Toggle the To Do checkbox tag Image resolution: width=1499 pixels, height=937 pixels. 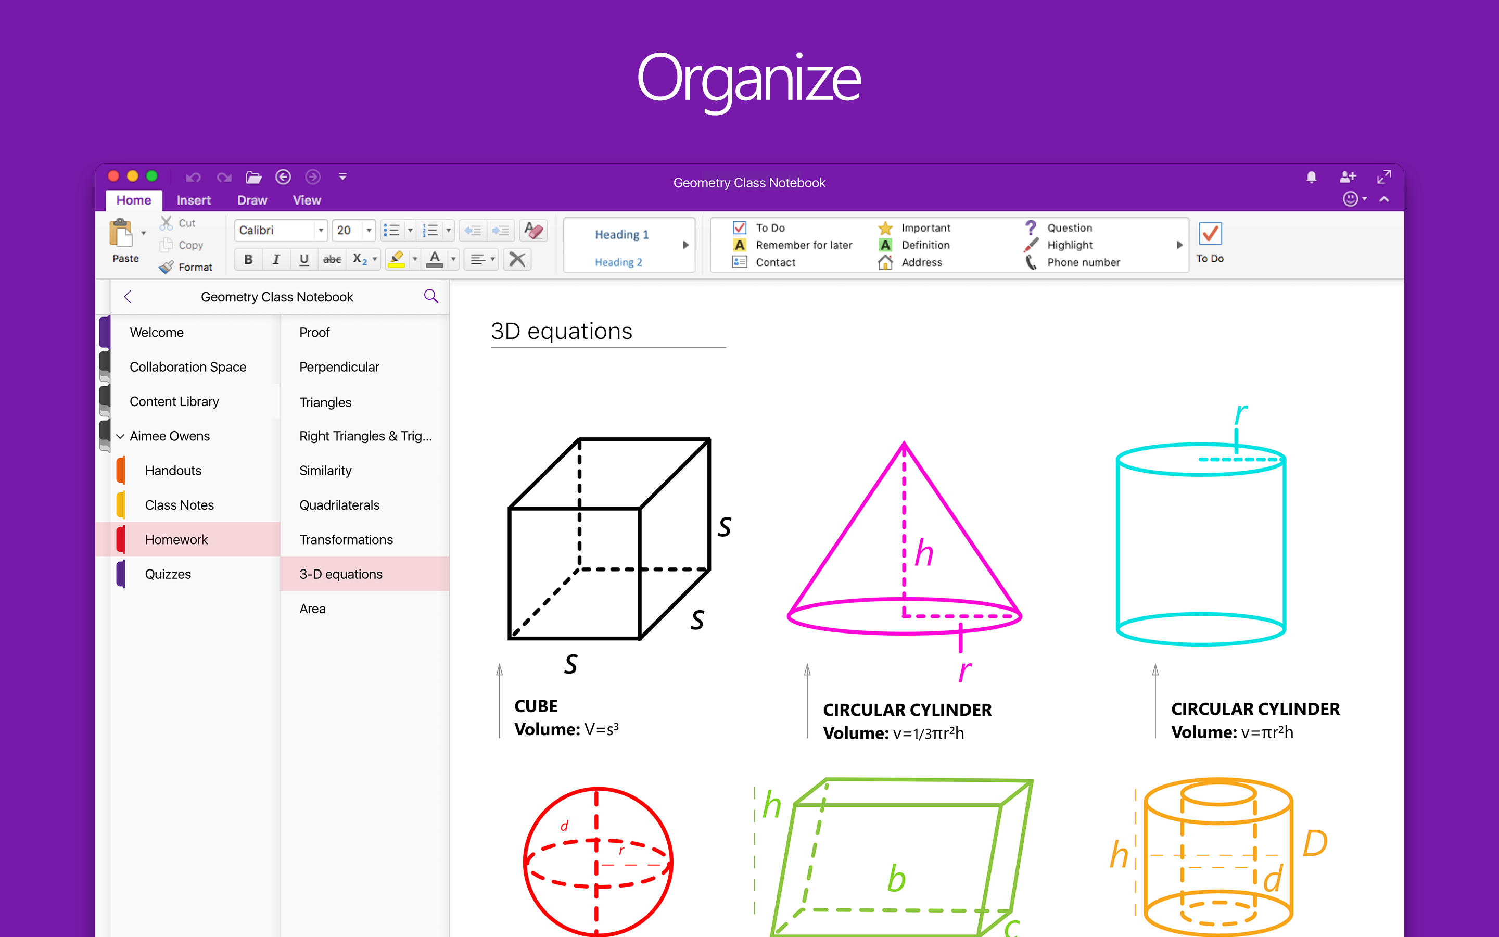739,227
